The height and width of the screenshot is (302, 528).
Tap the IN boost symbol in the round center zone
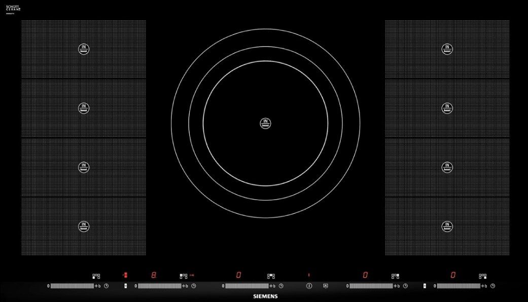[265, 123]
